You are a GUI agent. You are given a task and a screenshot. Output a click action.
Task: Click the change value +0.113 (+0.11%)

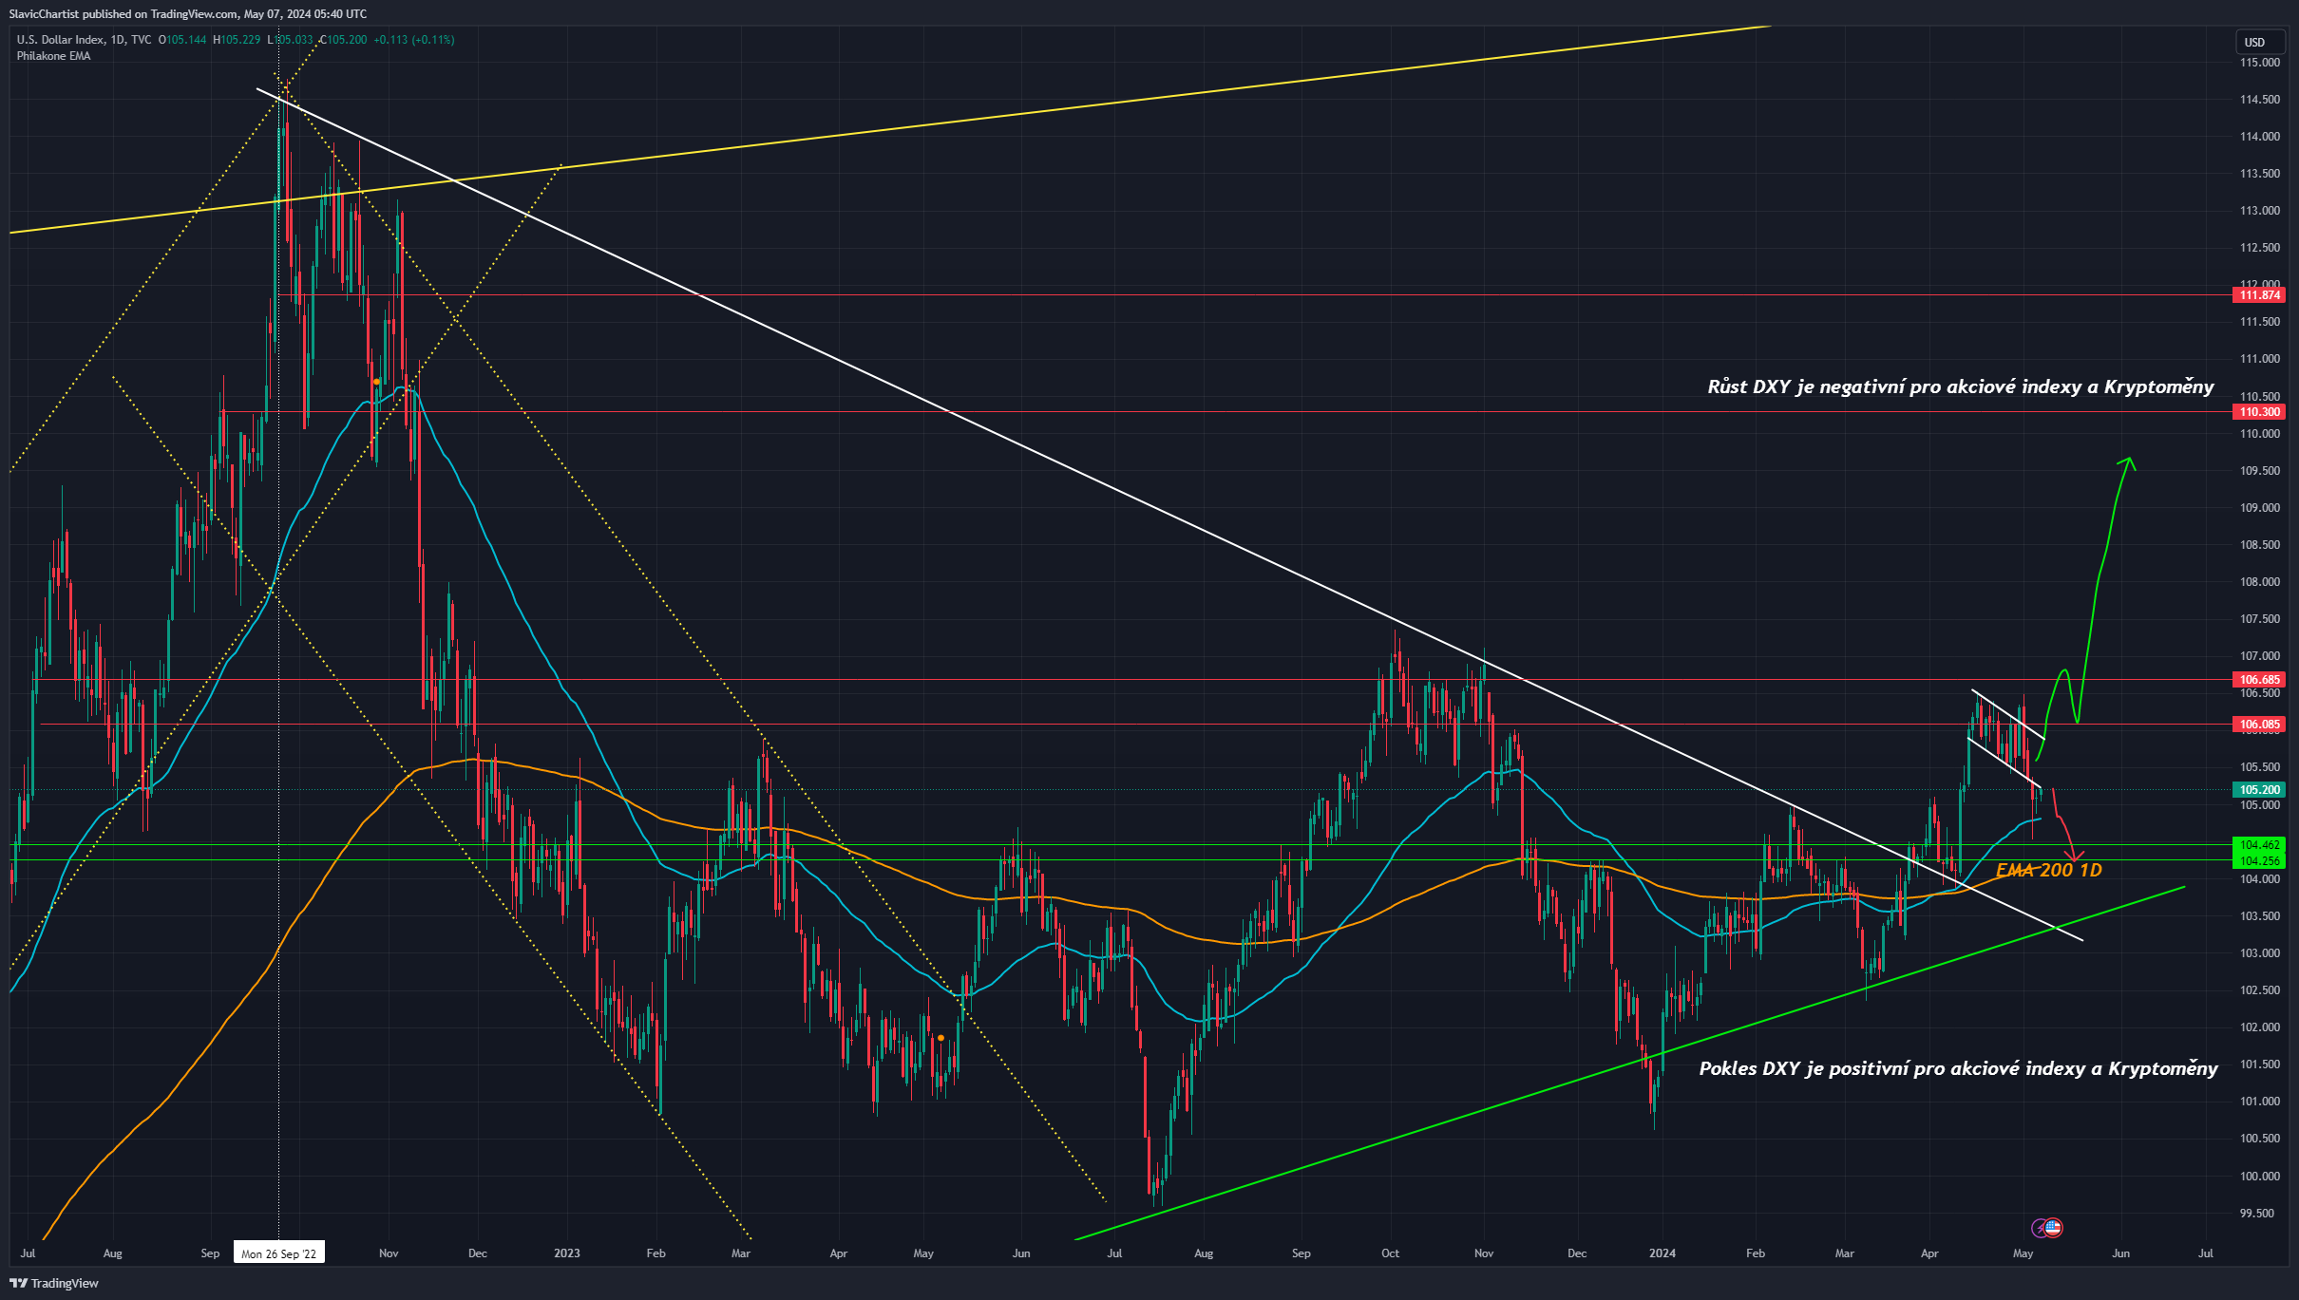point(414,40)
